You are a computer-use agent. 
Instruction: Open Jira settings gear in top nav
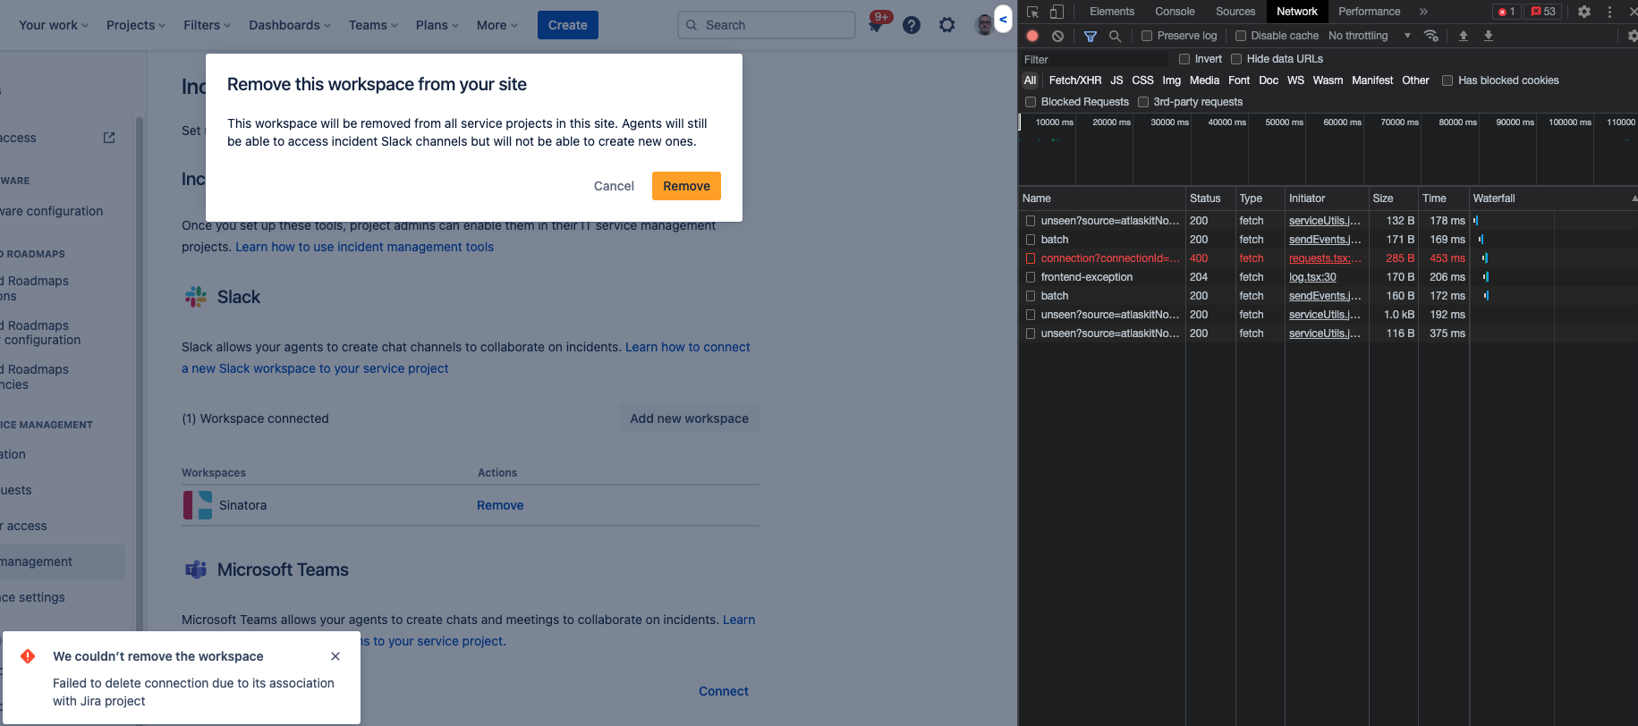coord(947,25)
